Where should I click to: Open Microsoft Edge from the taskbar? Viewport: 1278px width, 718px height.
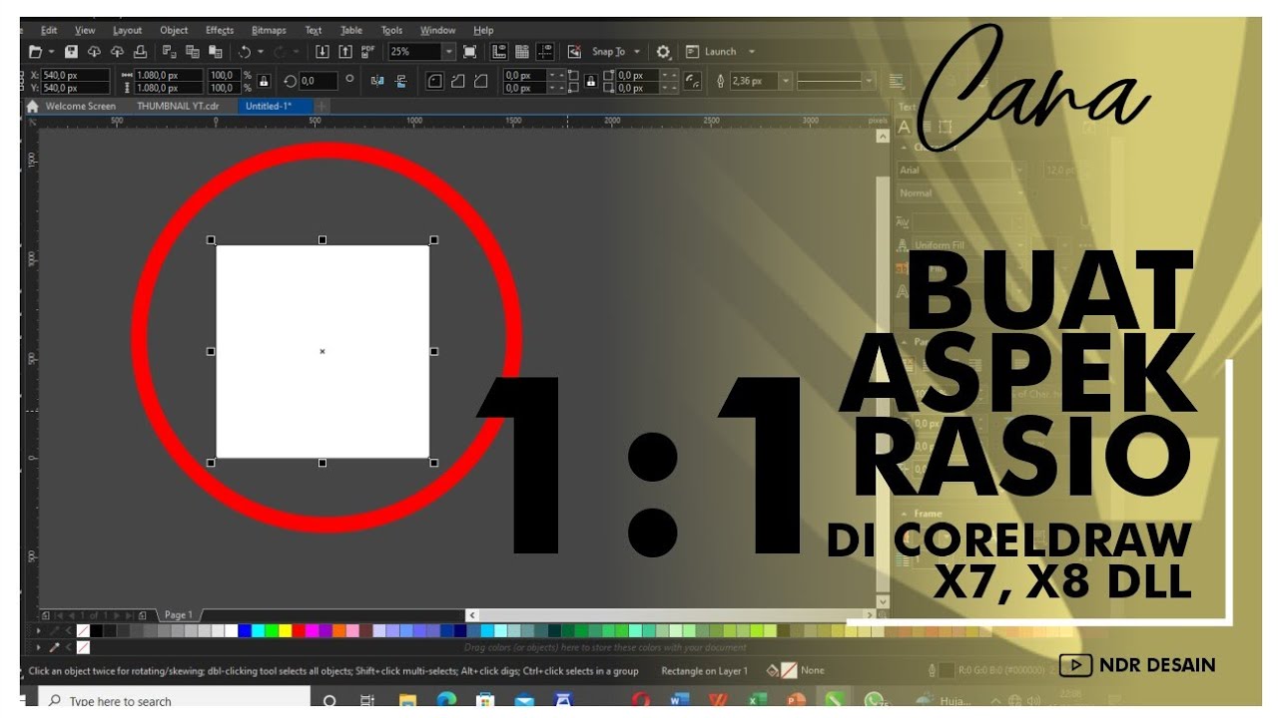pyautogui.click(x=446, y=701)
